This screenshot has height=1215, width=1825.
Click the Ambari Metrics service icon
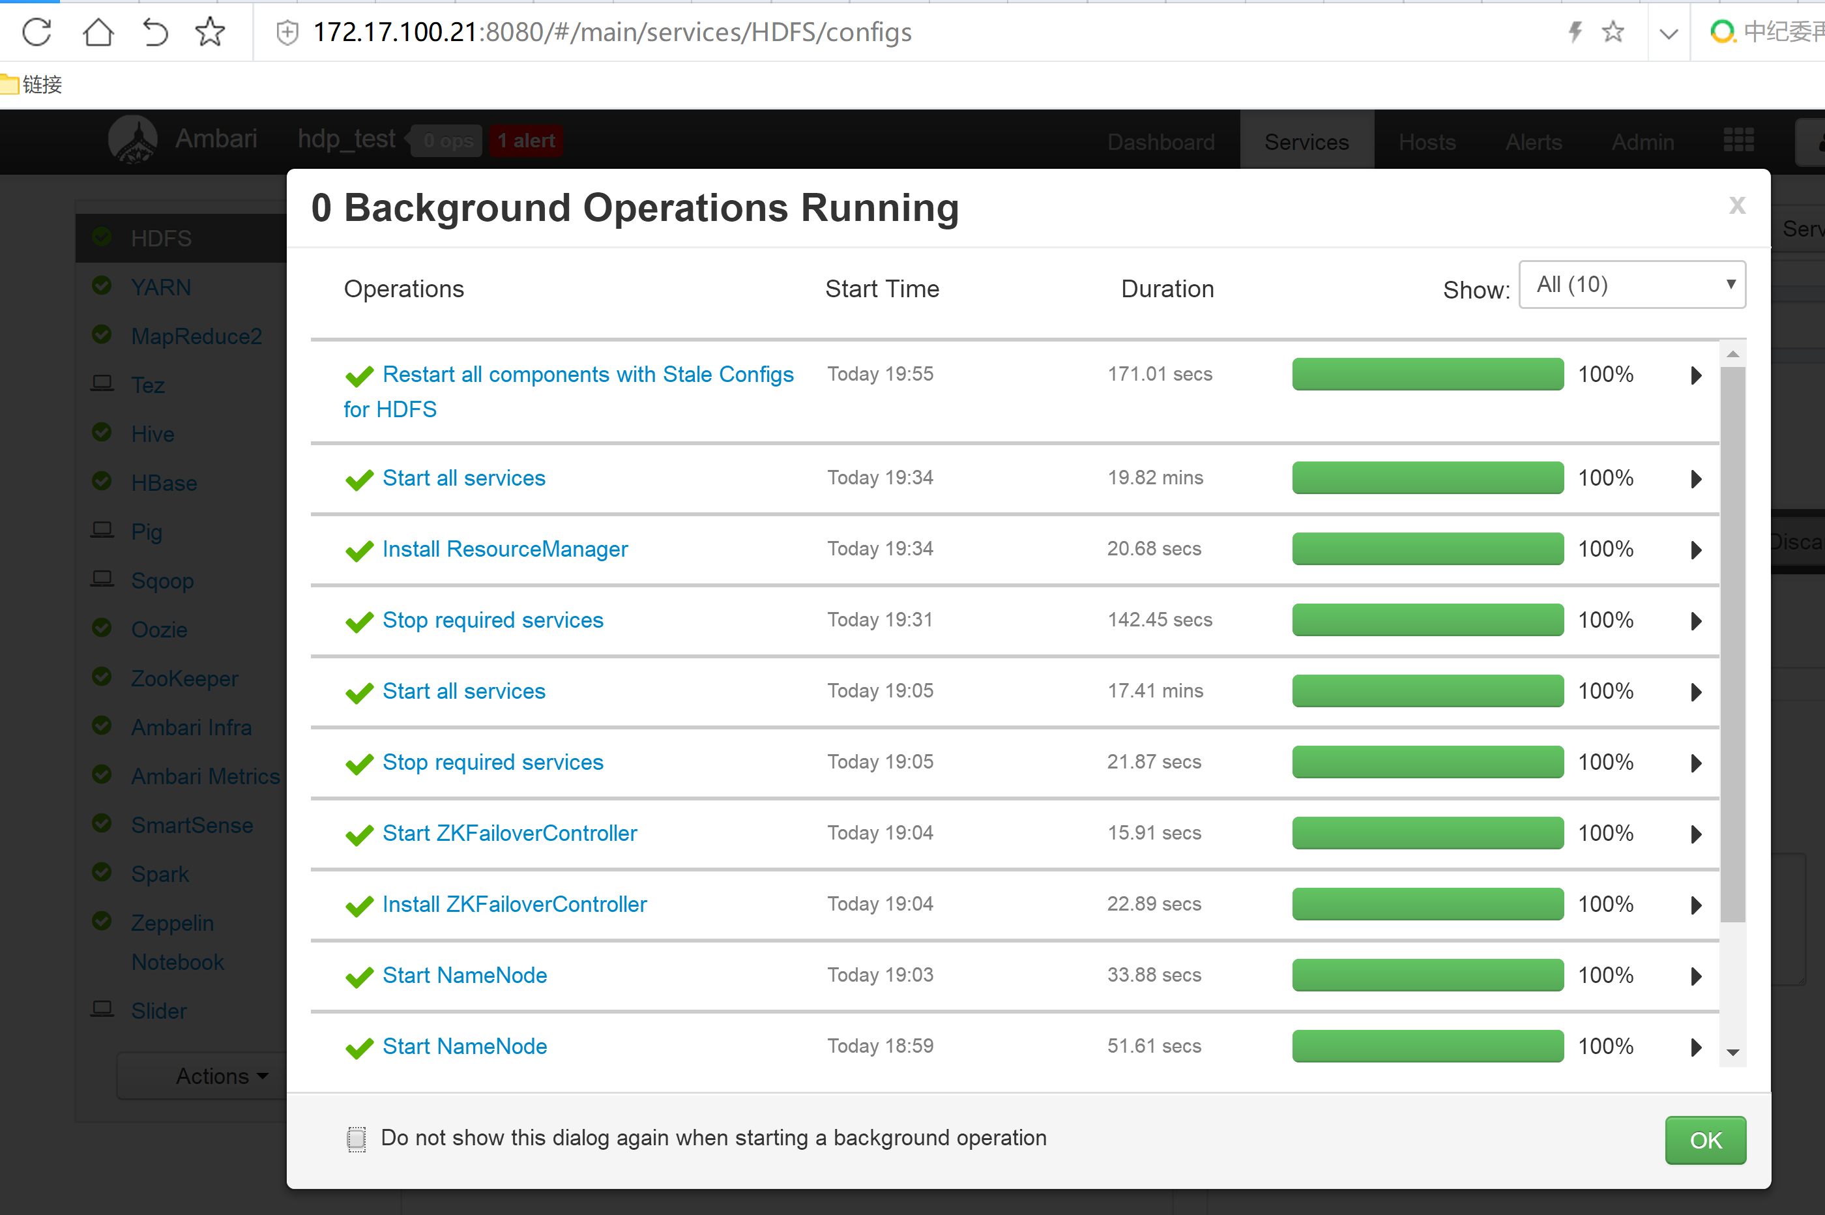point(106,776)
